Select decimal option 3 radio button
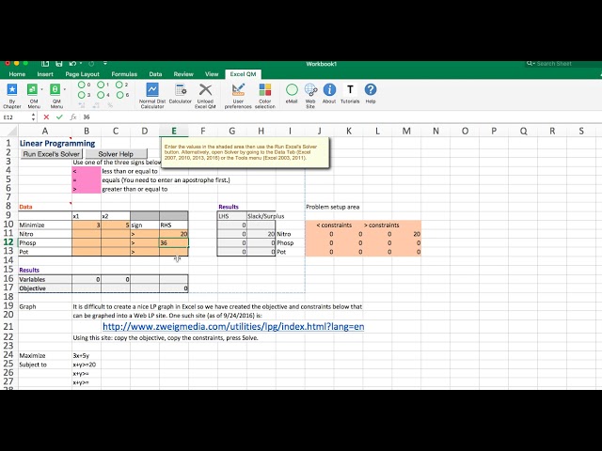Viewport: 602px width, 451px height. point(82,95)
